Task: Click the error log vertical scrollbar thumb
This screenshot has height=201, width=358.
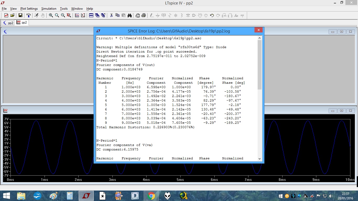Action: [260, 65]
